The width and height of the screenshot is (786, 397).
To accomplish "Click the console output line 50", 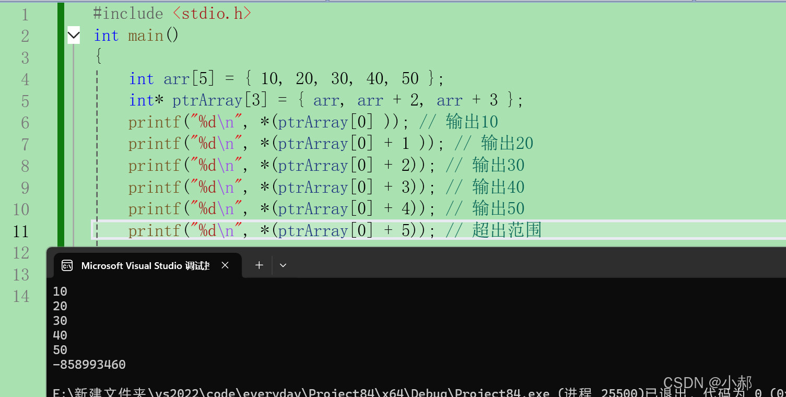I will coord(60,350).
